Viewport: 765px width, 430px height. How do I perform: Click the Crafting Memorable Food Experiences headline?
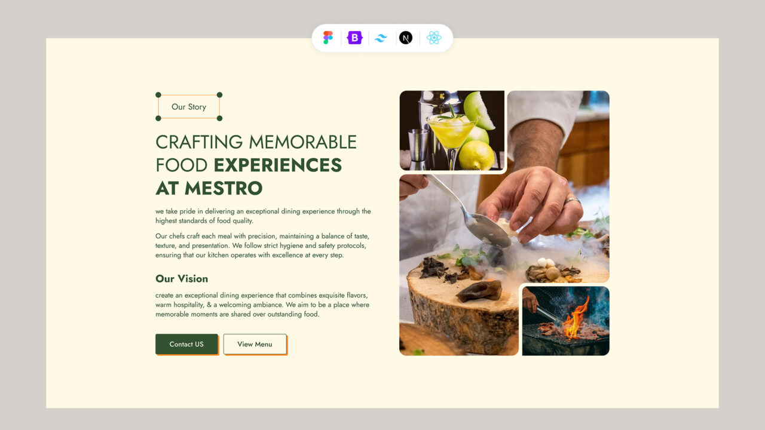tap(256, 165)
